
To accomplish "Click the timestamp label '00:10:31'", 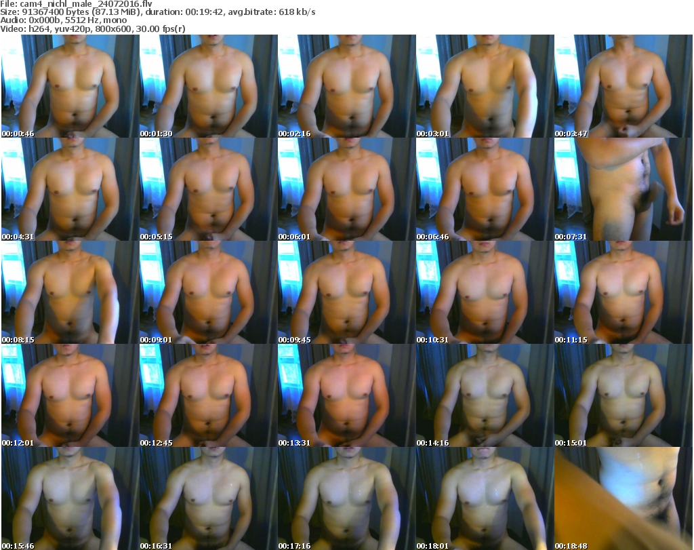I will 432,340.
